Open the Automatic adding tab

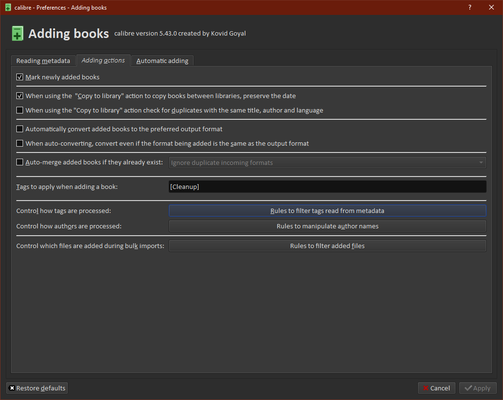(162, 61)
